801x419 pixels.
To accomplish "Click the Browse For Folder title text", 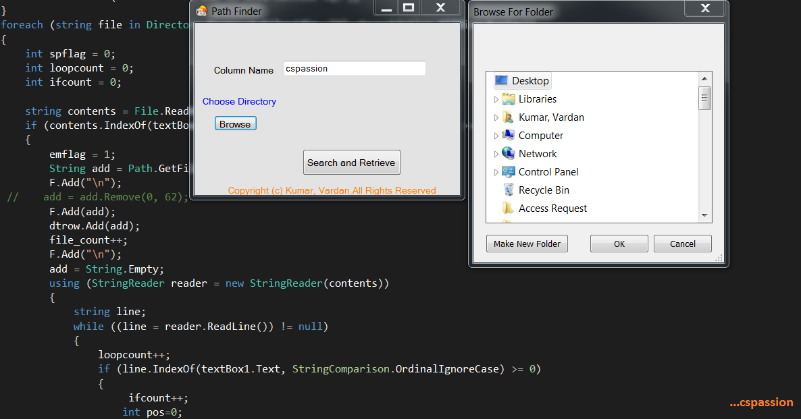I will pos(513,11).
